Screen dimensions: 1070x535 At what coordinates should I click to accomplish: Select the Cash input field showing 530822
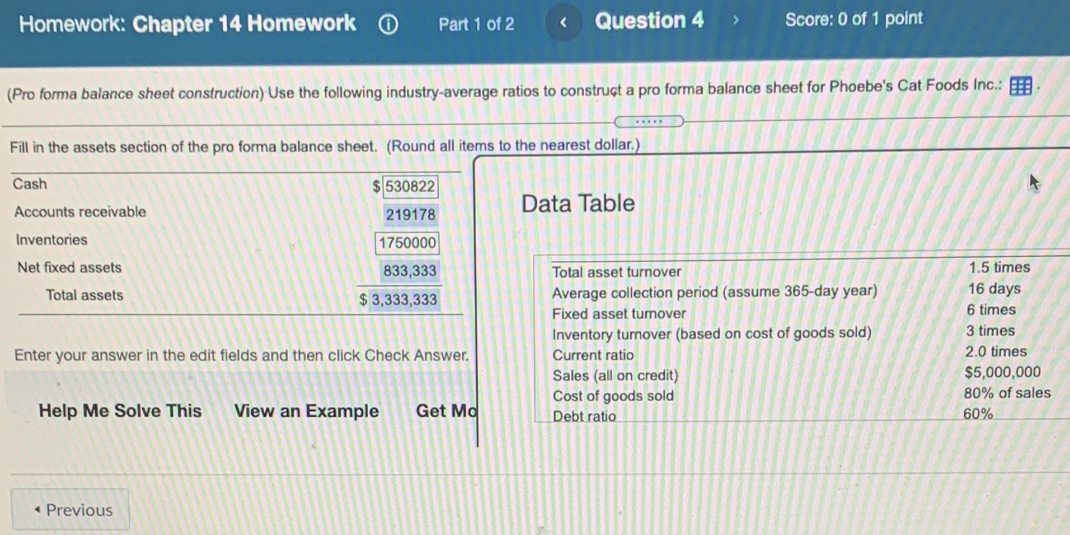pyautogui.click(x=409, y=186)
